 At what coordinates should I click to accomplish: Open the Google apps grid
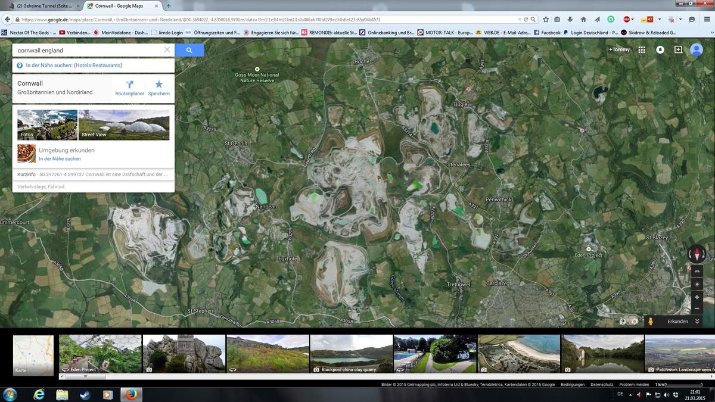point(642,50)
